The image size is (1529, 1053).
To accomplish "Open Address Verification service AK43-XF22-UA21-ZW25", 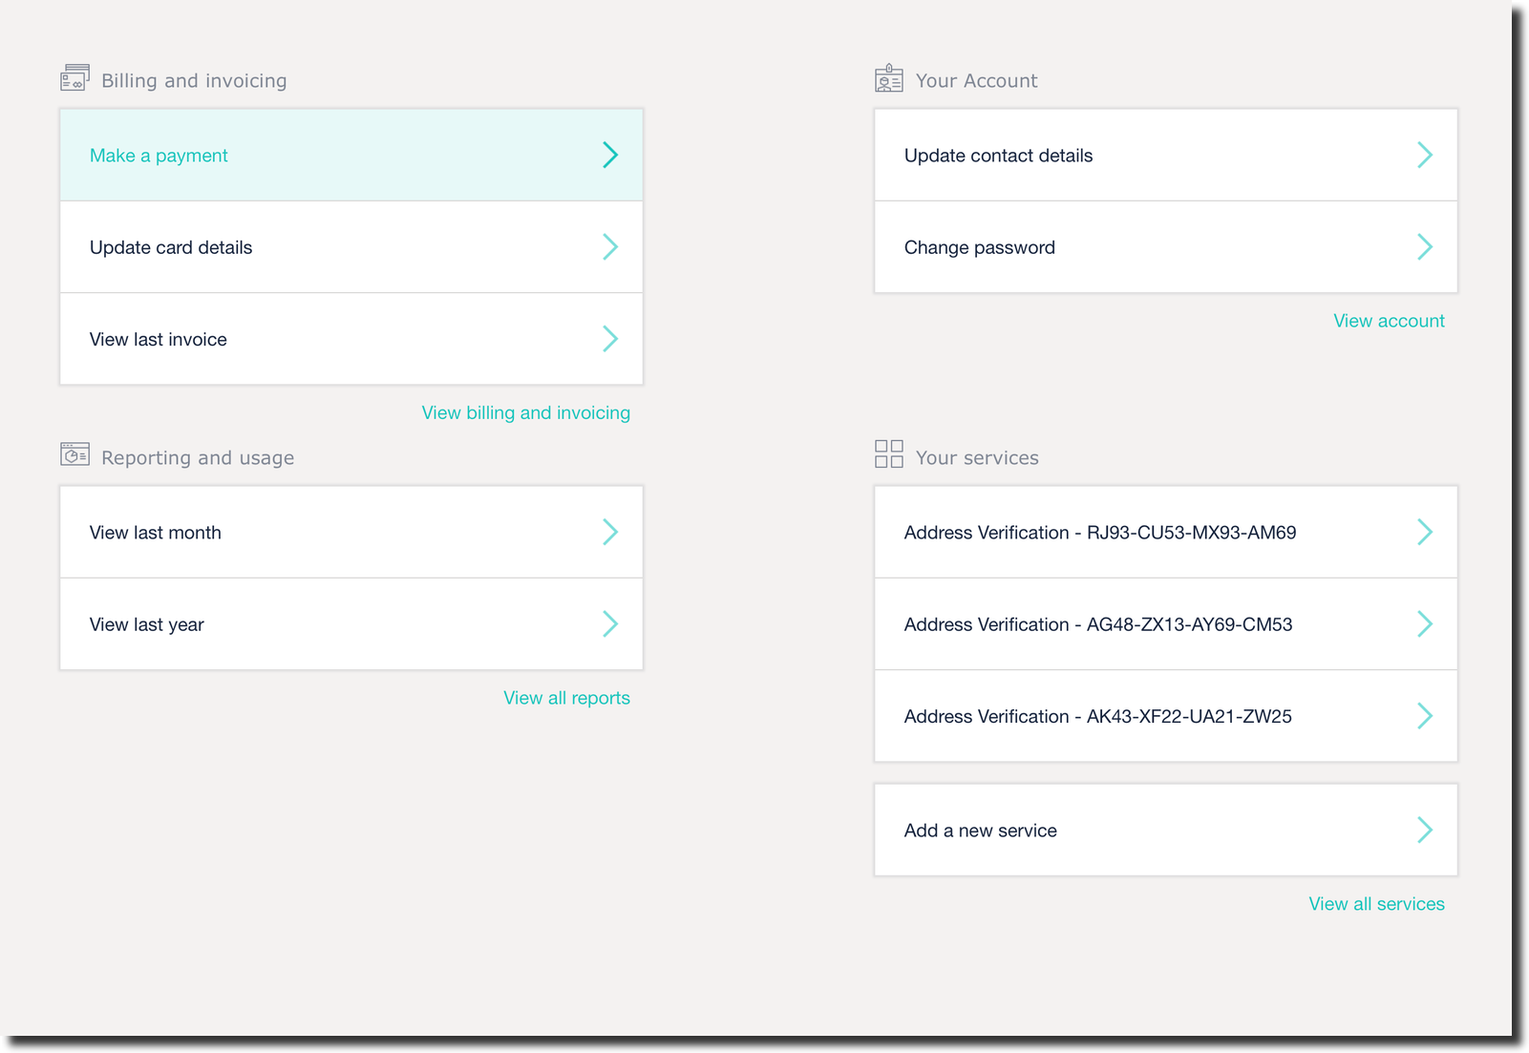I will point(1097,717).
